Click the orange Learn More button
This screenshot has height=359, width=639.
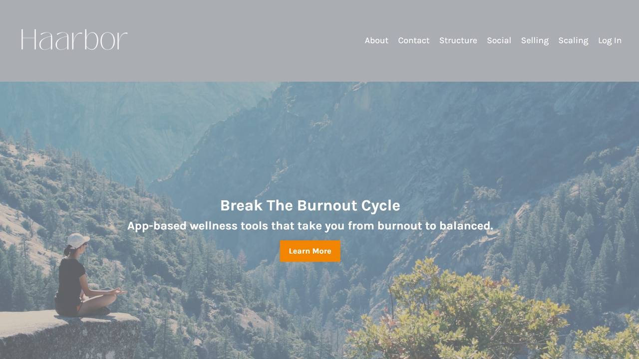(x=310, y=251)
